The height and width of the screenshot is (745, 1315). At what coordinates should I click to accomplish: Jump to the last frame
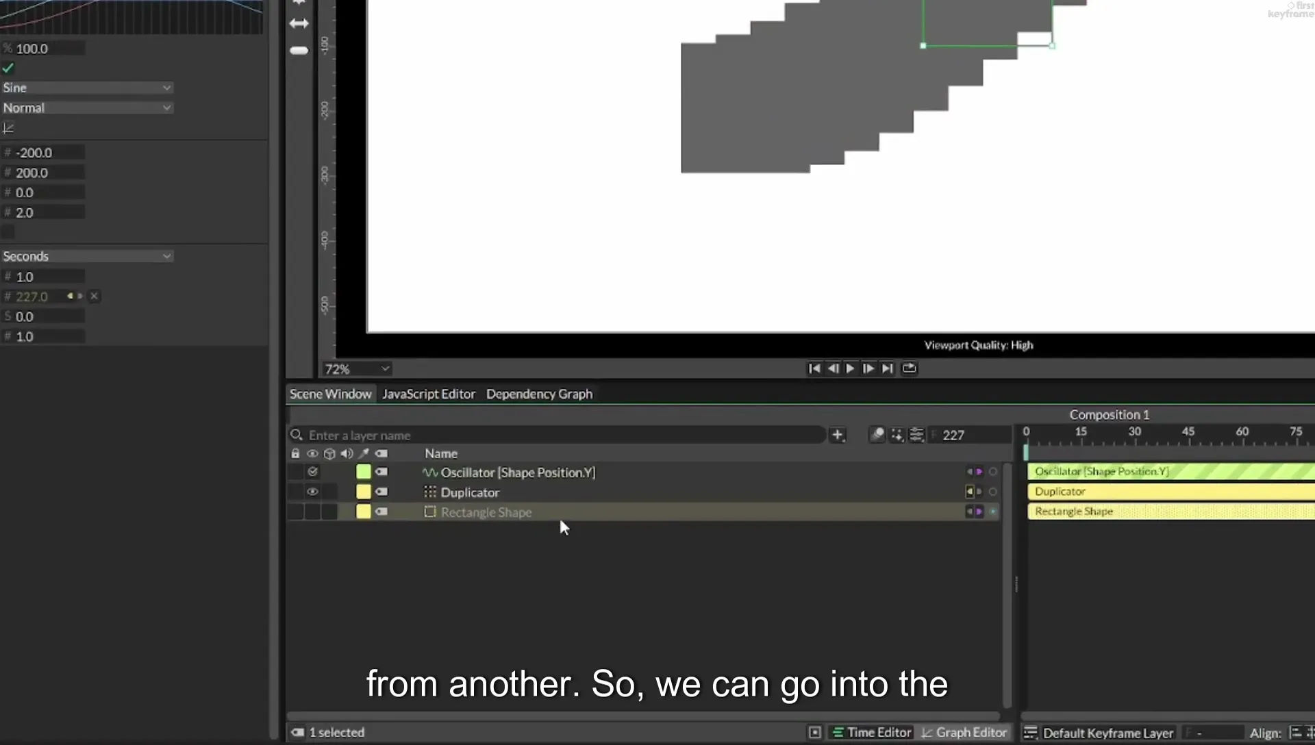click(x=888, y=368)
